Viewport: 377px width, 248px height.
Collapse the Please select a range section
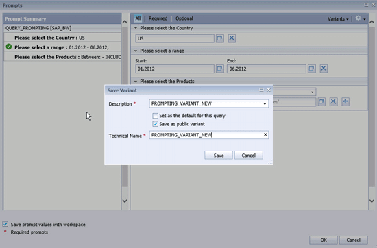(136, 51)
